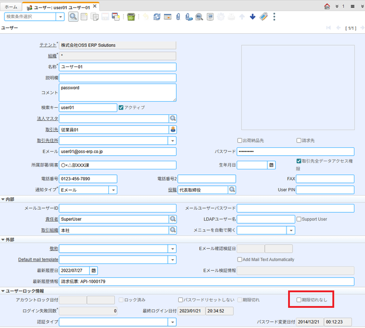The height and width of the screenshot is (328, 365).
Task: Open lookup search for 取引組織 field
Action: coord(173,230)
